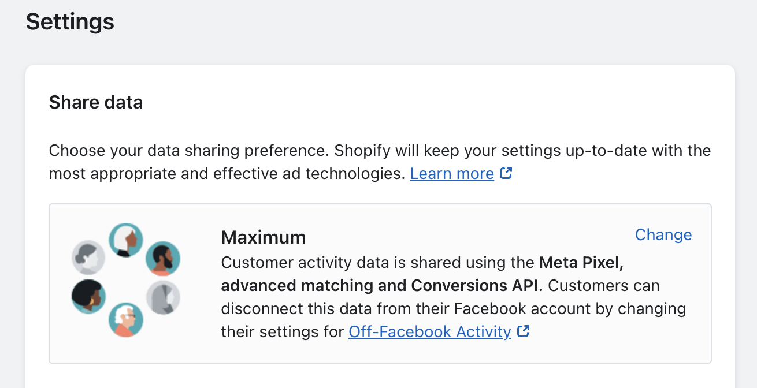
Task: Click the gray hooded avatar icon
Action: (163, 298)
